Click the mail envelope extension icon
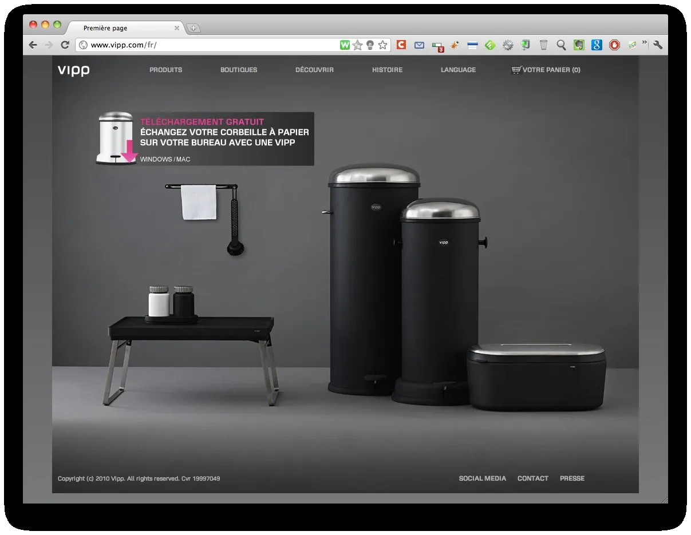 420,45
